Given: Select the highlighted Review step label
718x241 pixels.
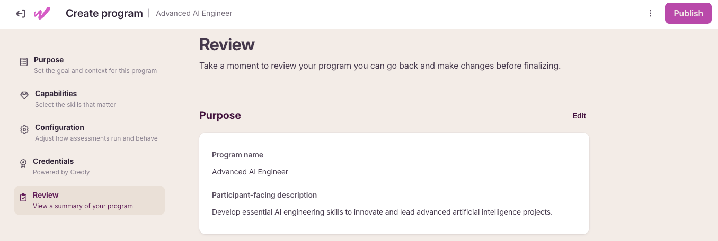Looking at the screenshot, I should [46, 195].
